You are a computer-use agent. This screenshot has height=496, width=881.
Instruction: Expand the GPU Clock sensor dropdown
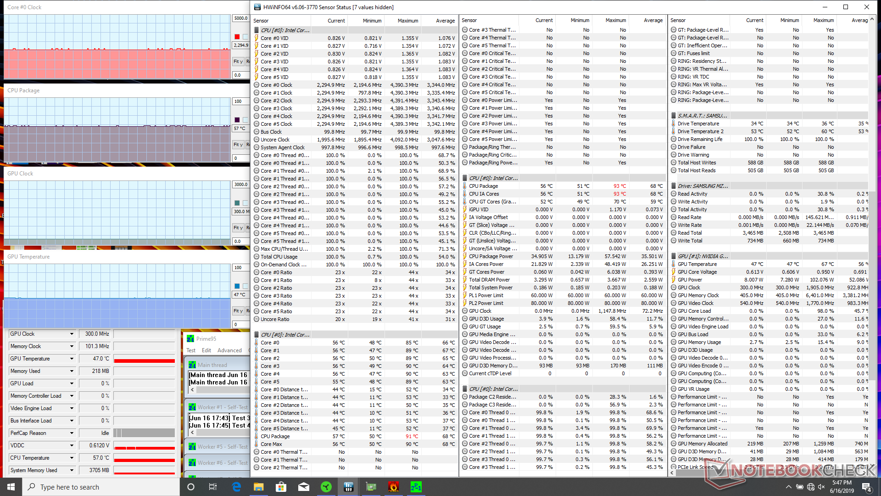[72, 334]
